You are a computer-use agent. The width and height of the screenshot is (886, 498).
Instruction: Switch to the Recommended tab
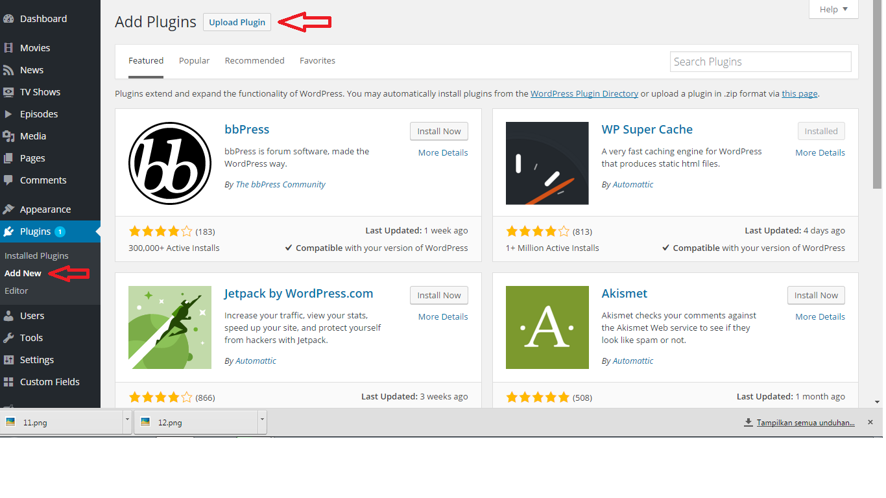(255, 61)
